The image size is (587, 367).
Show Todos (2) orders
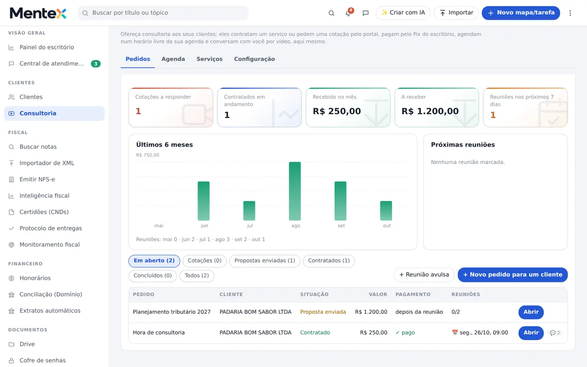(197, 276)
